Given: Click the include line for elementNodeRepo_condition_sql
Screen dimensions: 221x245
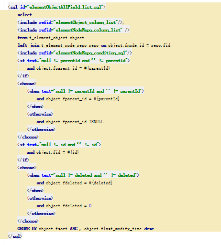Looking at the screenshot, I should [75, 53].
